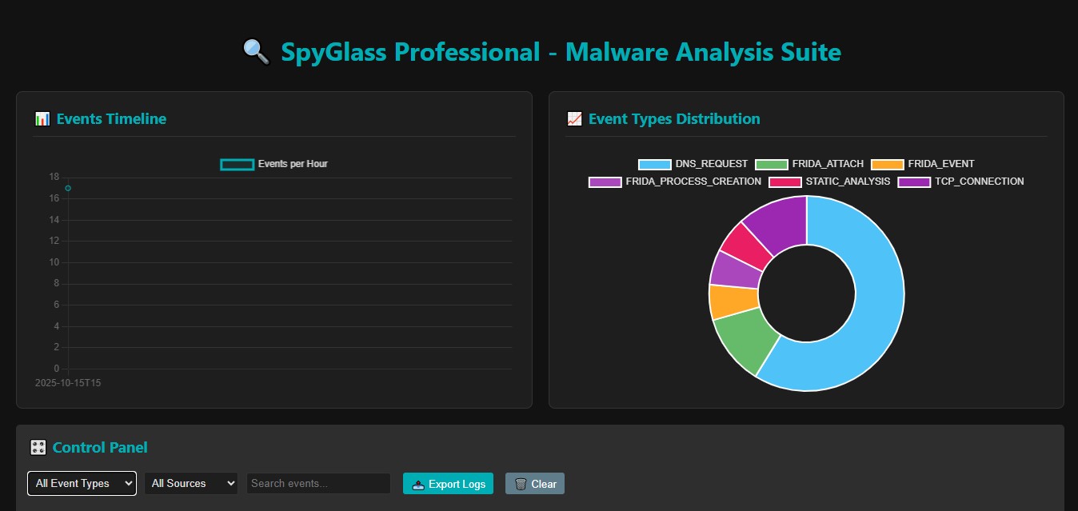
Task: Click the Export Logs button
Action: 448,484
